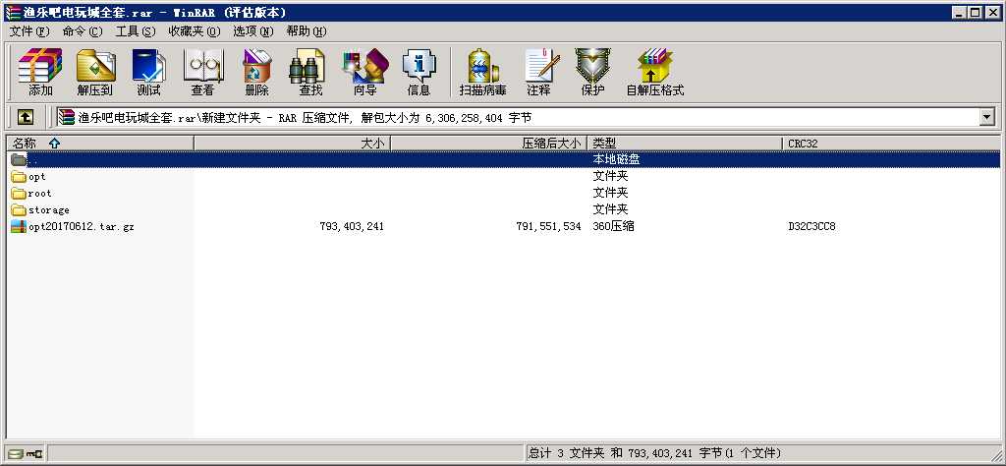Click the 解压到 (Extract To) toolbar icon
This screenshot has width=1006, height=466.
[95, 71]
